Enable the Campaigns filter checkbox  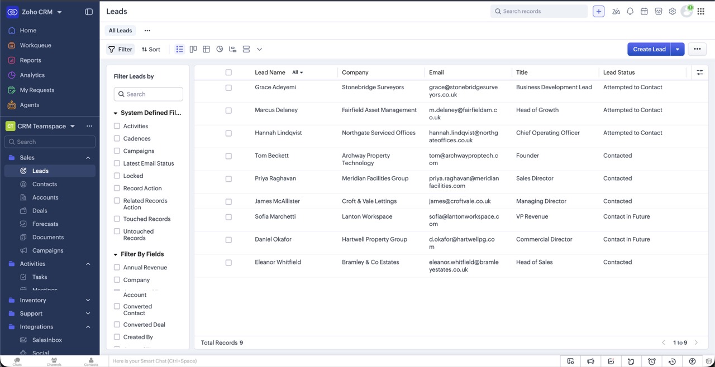117,151
